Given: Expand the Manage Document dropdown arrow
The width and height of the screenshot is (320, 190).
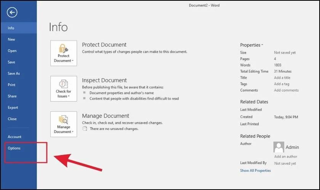Looking at the screenshot, I should (x=72, y=132).
